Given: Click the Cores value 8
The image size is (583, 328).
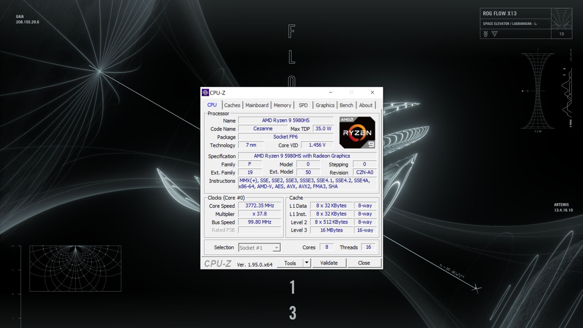Looking at the screenshot, I should (x=327, y=247).
